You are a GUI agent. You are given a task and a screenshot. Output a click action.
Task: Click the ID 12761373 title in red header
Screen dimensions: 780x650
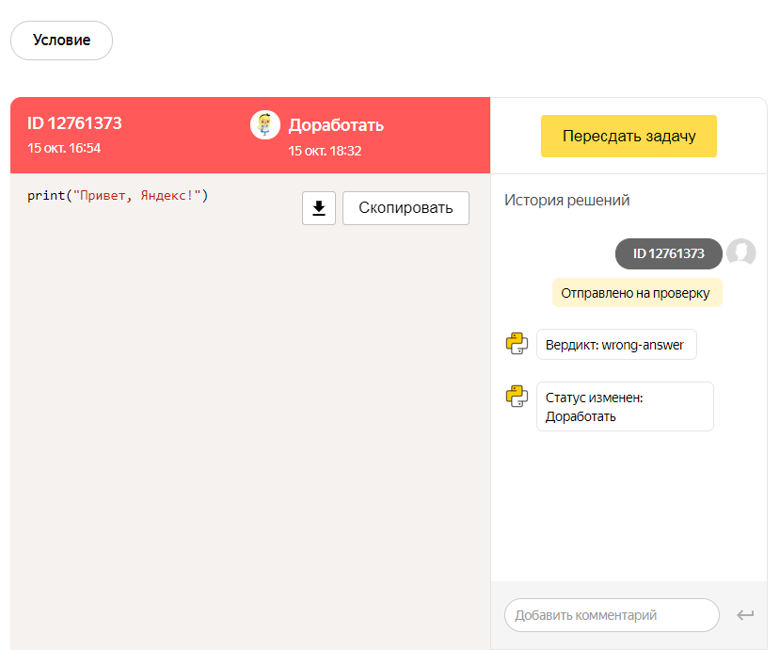tap(74, 123)
